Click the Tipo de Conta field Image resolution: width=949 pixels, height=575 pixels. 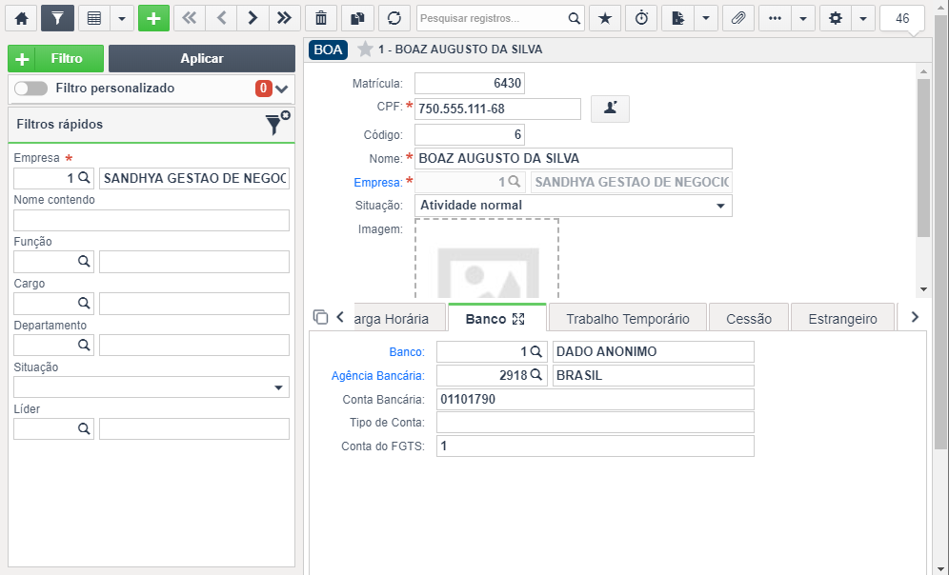[x=595, y=422]
